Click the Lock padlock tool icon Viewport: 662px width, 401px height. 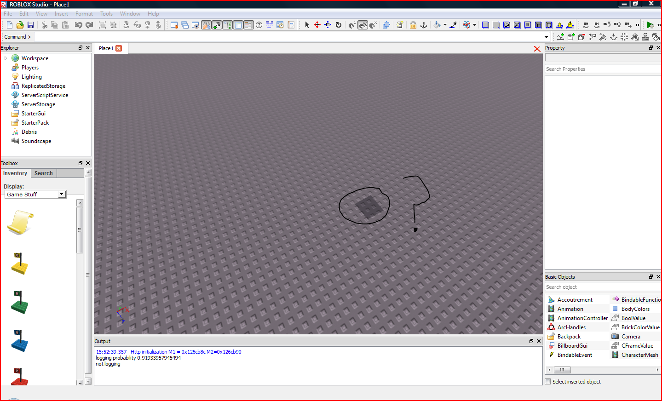413,25
